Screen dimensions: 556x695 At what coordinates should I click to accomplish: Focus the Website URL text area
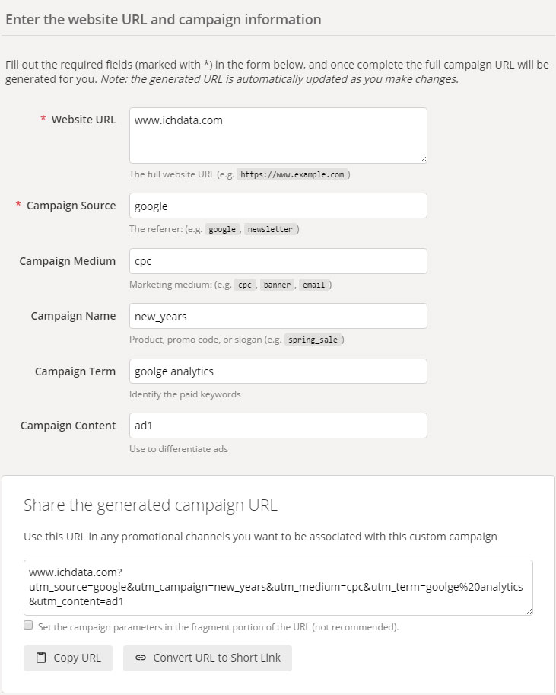278,135
